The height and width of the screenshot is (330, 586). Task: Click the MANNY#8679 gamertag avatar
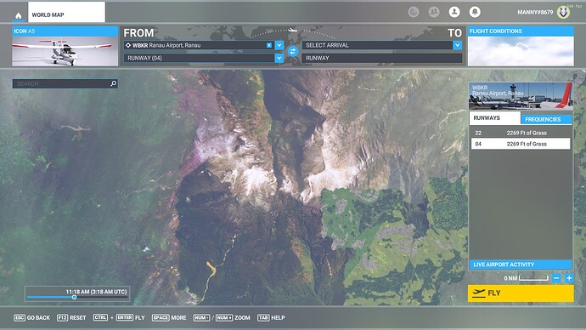pyautogui.click(x=563, y=13)
